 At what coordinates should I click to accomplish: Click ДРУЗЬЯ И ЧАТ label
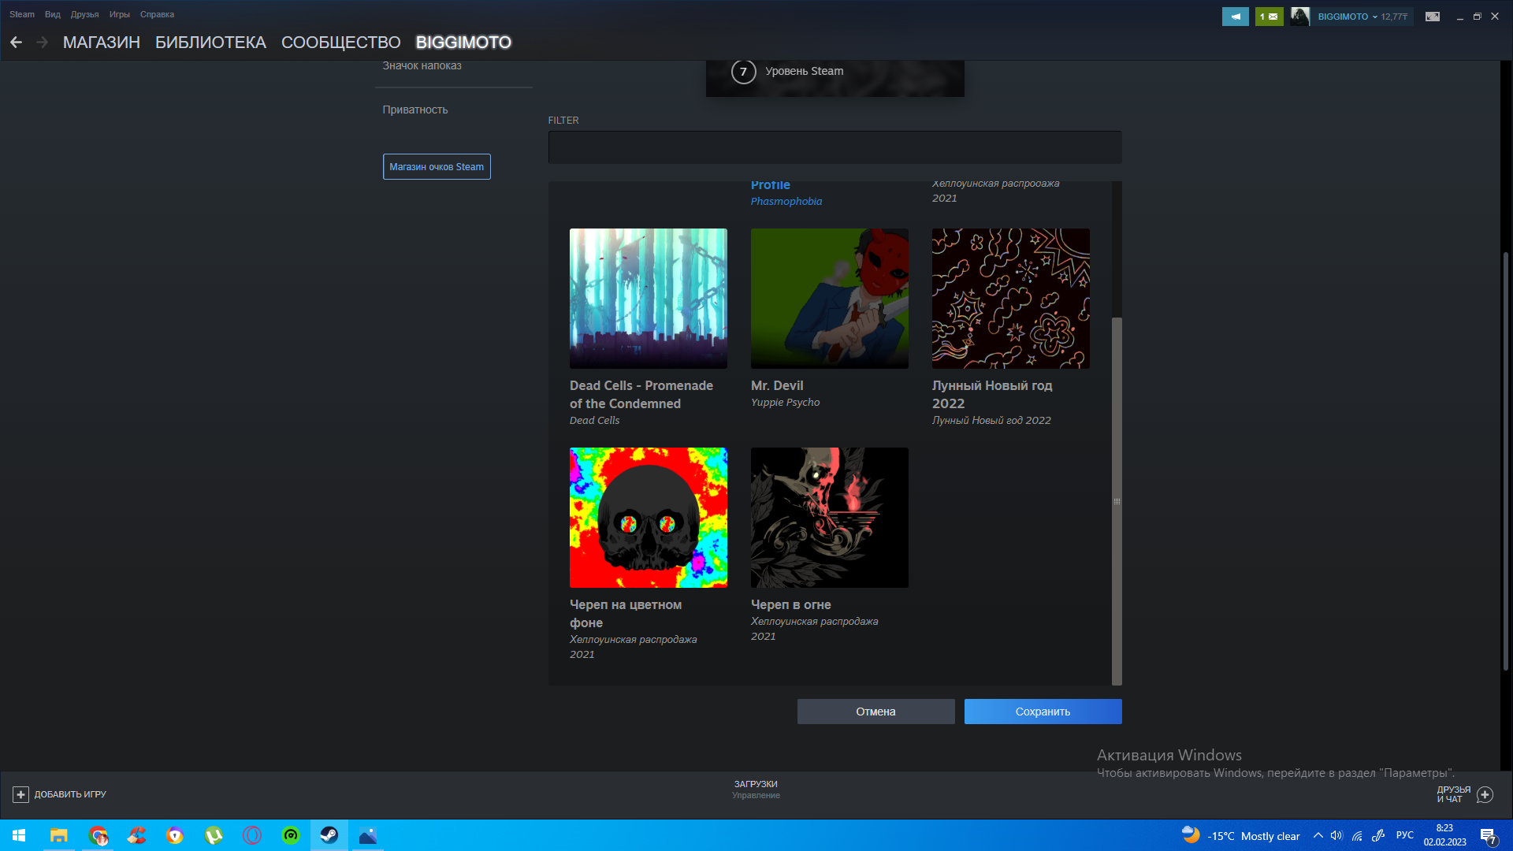pos(1453,794)
